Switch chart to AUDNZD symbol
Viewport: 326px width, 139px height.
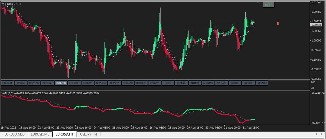coord(222,83)
